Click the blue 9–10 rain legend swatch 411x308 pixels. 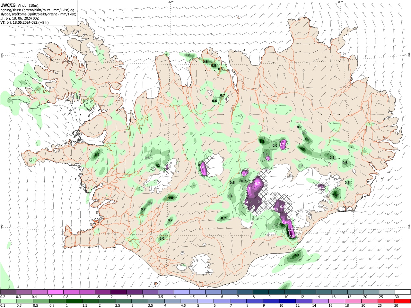point(271,301)
